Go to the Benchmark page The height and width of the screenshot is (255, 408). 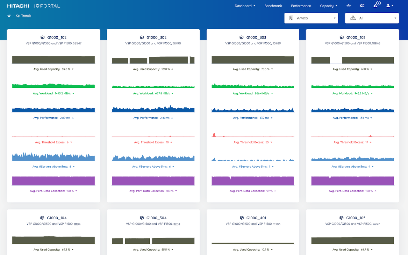point(273,6)
